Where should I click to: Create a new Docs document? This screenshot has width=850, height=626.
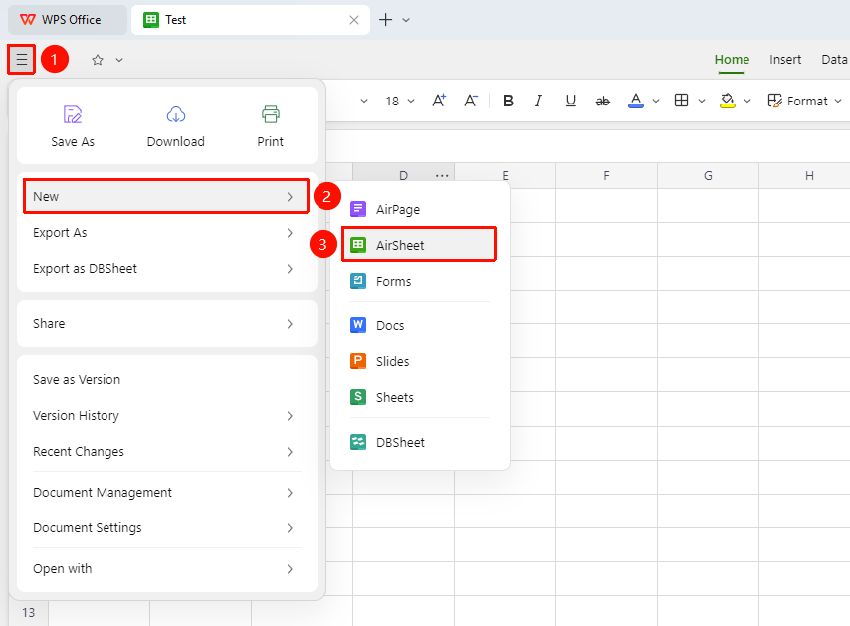[x=420, y=325]
